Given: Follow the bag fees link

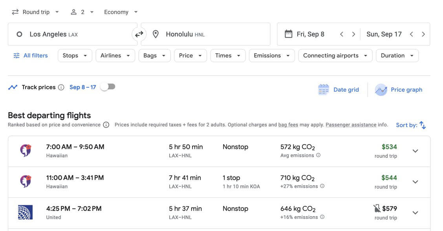Looking at the screenshot, I should [x=288, y=125].
